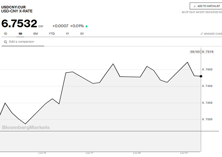The image size is (222, 157).
Task: Click the USDCNY:CUR ticker heading
Action: tap(13, 6)
